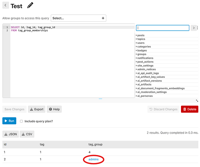Expand the site_settings table
The width and height of the screenshot is (200, 167).
pos(145,65)
